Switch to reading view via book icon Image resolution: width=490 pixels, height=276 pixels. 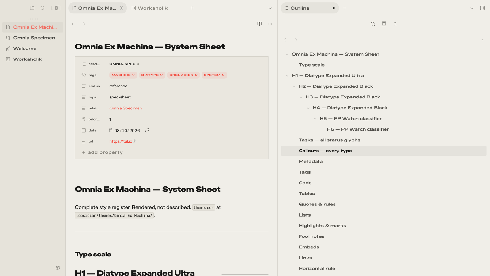point(259,24)
